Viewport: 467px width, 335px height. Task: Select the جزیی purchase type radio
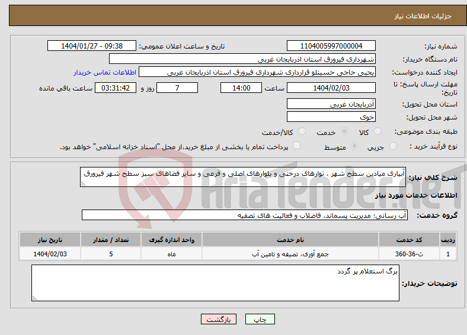pyautogui.click(x=393, y=146)
